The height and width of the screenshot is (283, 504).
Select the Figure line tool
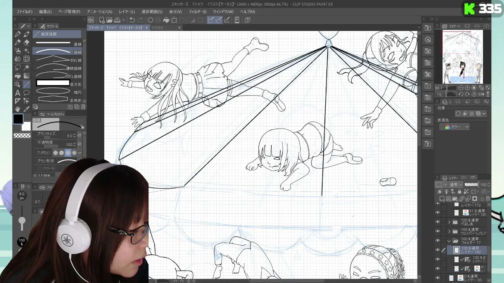coord(26,84)
